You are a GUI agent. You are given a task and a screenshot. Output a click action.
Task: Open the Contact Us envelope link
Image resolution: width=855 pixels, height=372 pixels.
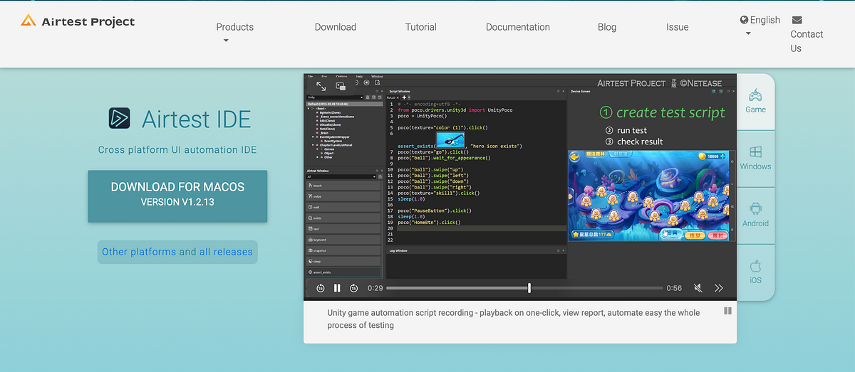point(807,34)
